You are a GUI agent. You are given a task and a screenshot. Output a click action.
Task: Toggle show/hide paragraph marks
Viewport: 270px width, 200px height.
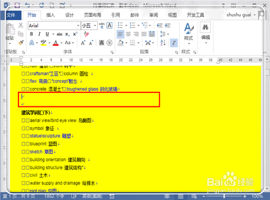[174, 43]
